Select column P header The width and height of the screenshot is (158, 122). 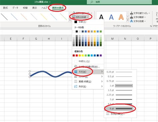click(x=151, y=39)
